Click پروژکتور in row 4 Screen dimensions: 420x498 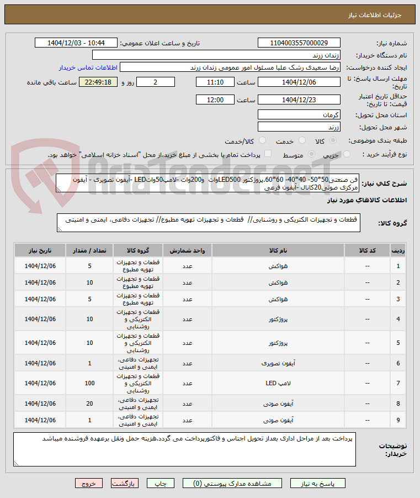(278, 319)
